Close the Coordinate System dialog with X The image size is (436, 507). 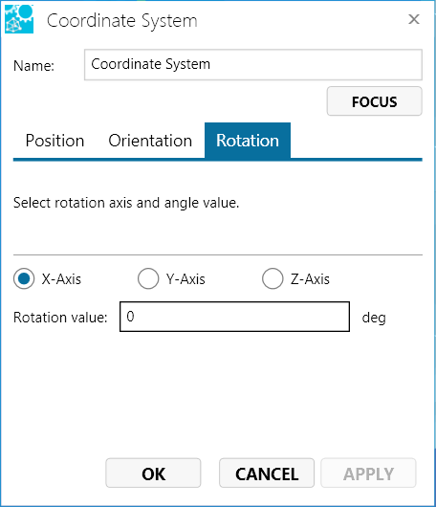tap(414, 19)
